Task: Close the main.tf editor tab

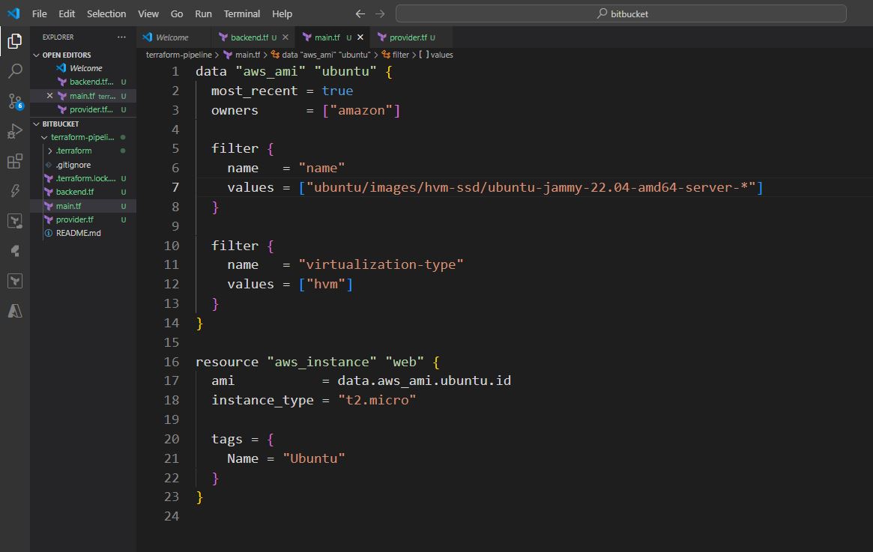Action: click(x=360, y=37)
